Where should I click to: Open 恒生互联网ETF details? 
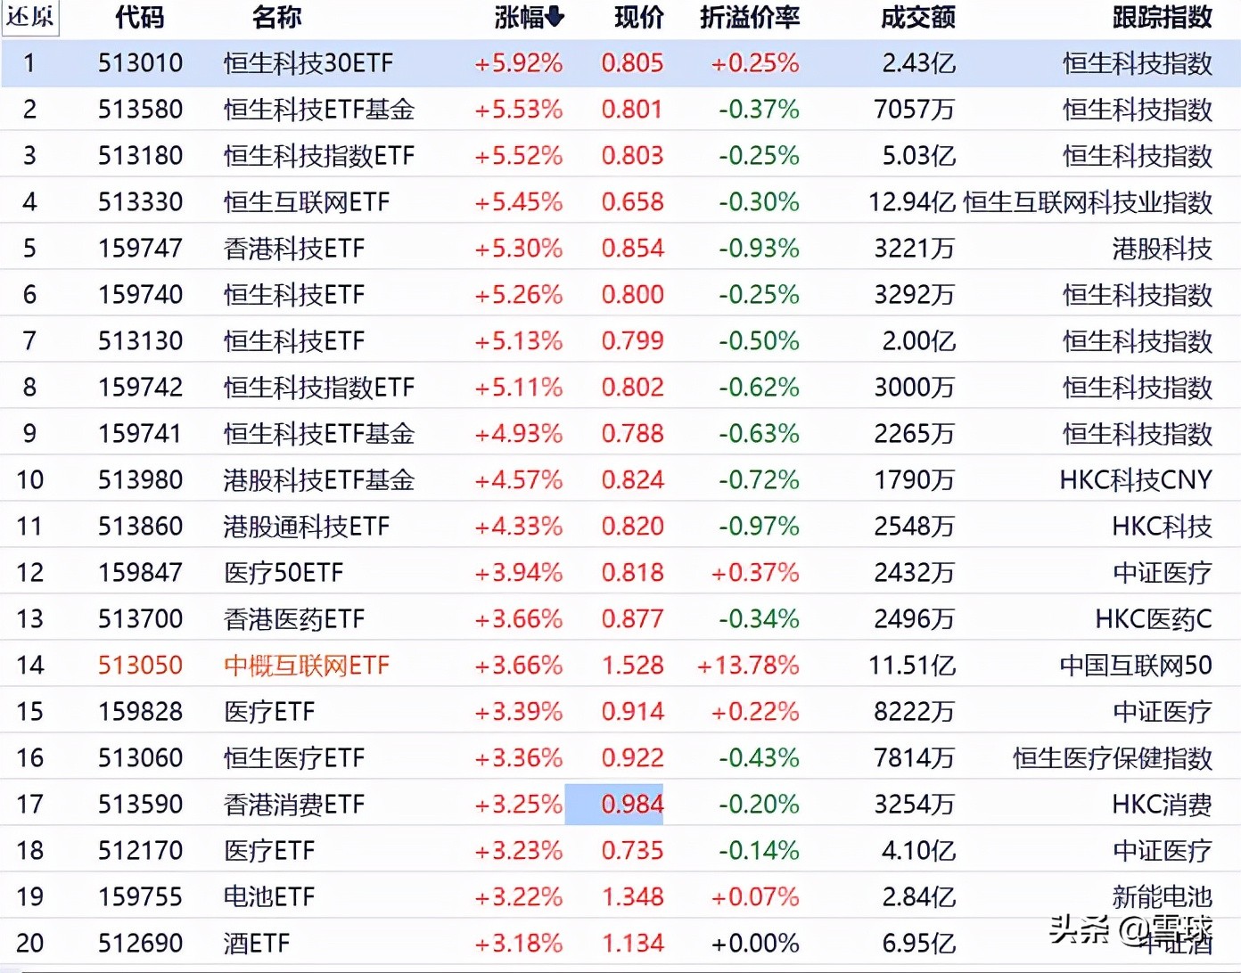click(306, 202)
